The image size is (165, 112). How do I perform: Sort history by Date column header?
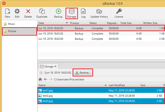[53, 23]
